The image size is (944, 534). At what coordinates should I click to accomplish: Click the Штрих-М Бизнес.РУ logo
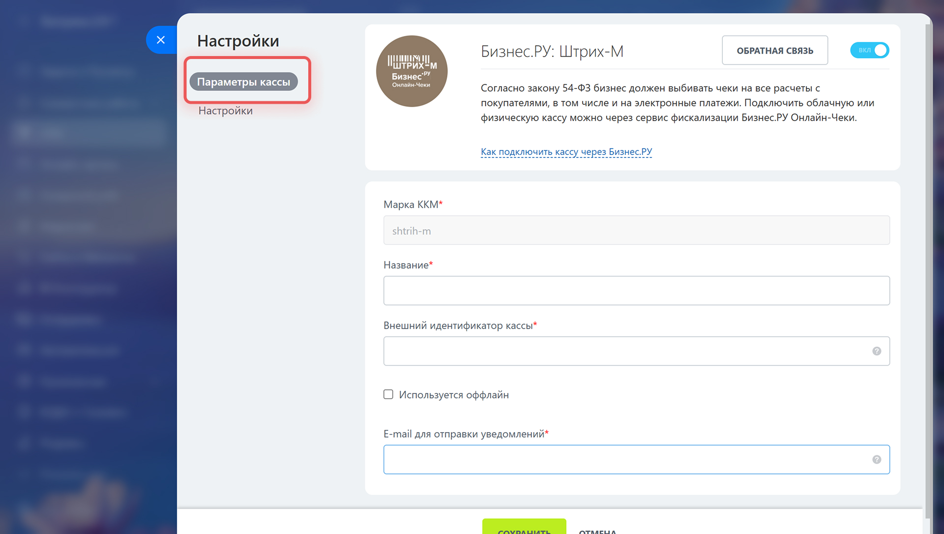click(x=412, y=71)
